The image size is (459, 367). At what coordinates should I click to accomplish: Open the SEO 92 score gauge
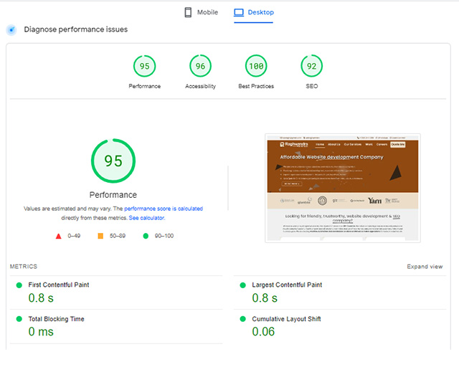tap(312, 66)
